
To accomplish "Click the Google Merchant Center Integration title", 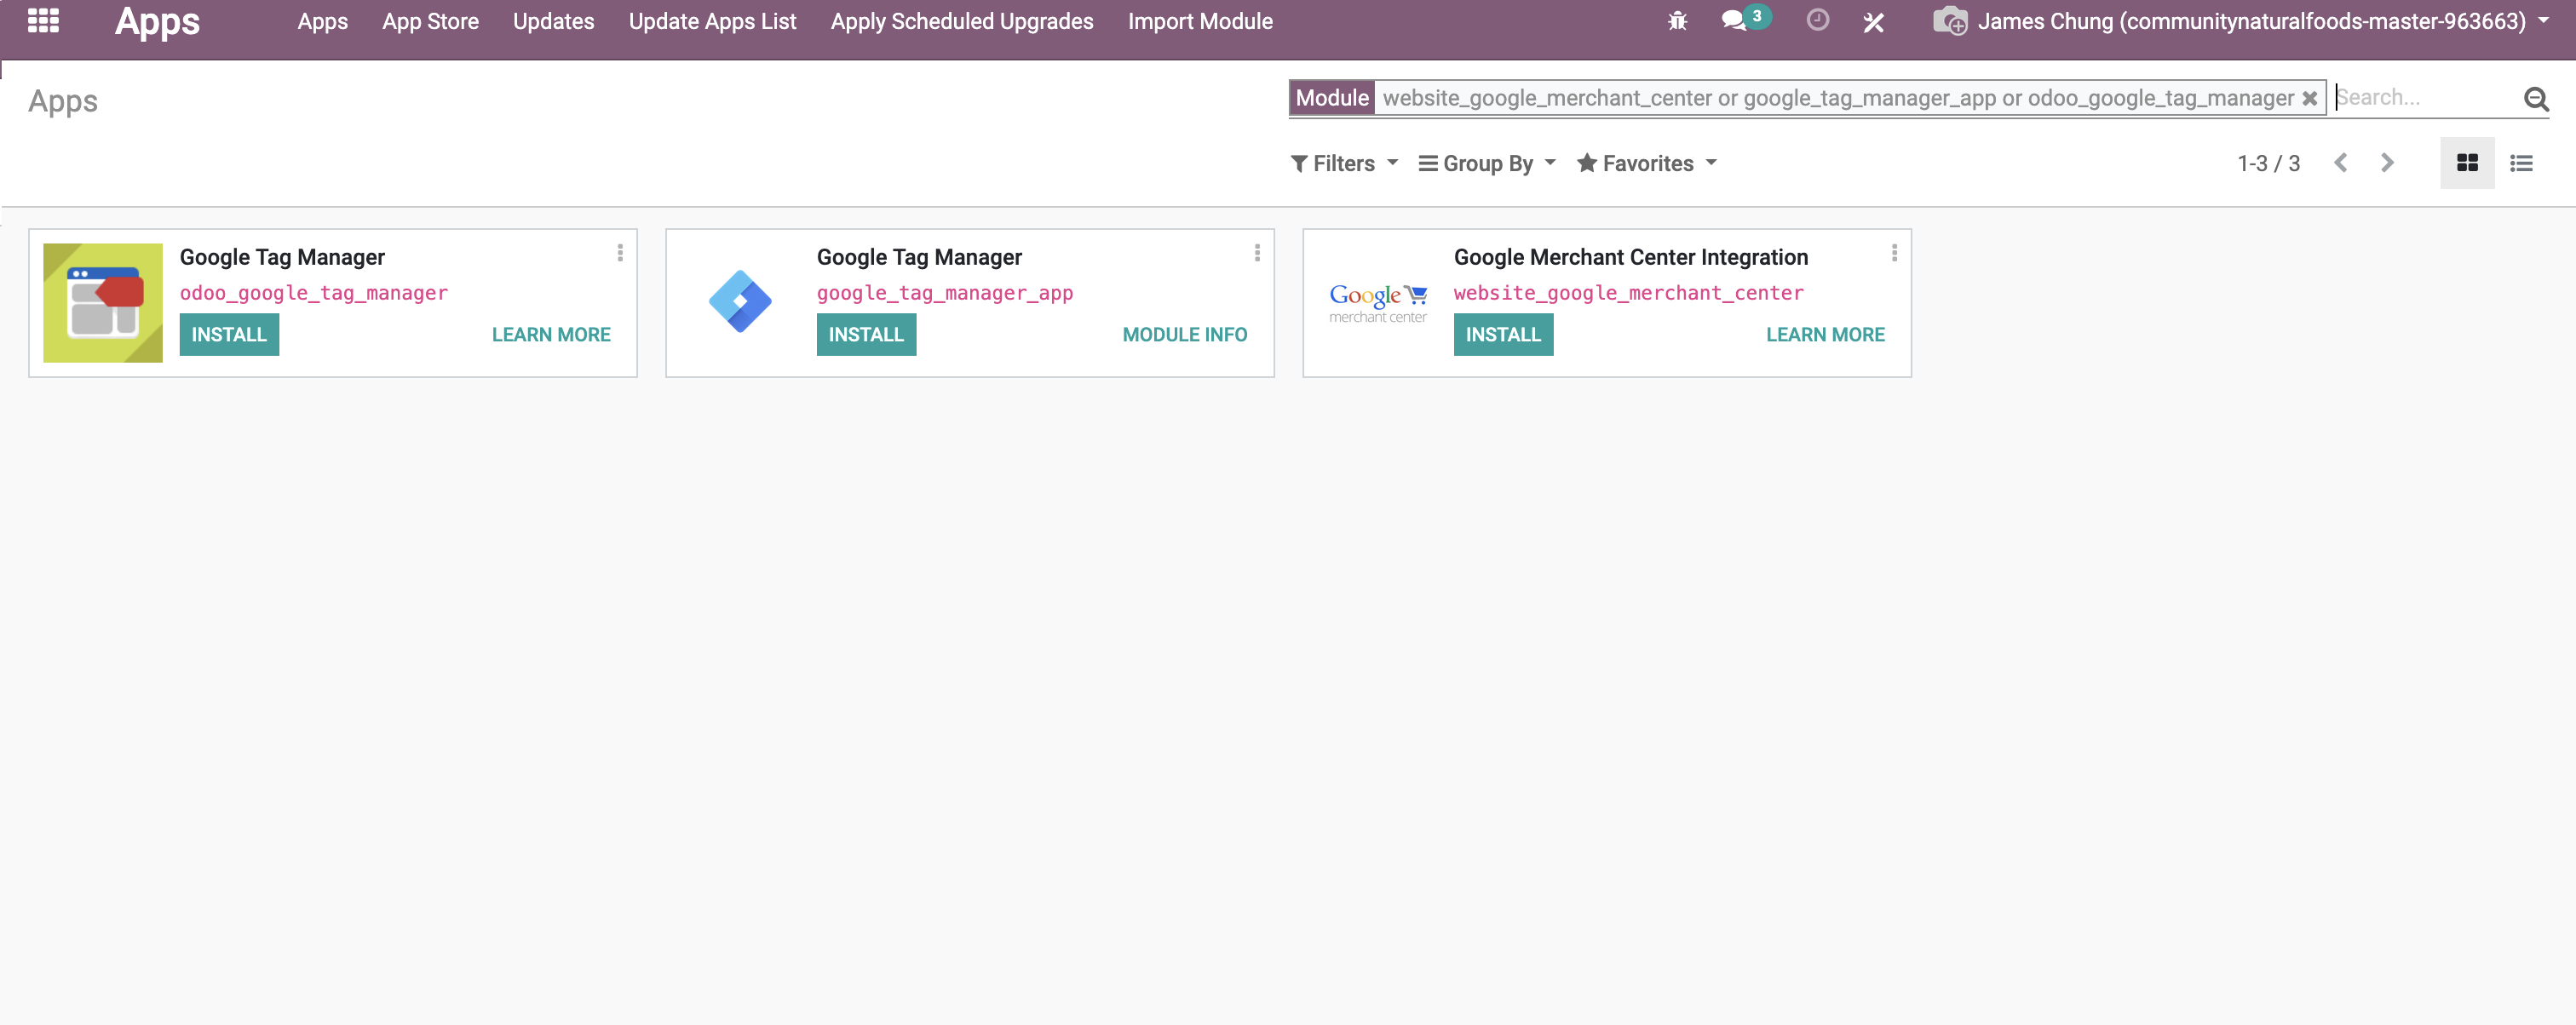I will click(x=1630, y=257).
